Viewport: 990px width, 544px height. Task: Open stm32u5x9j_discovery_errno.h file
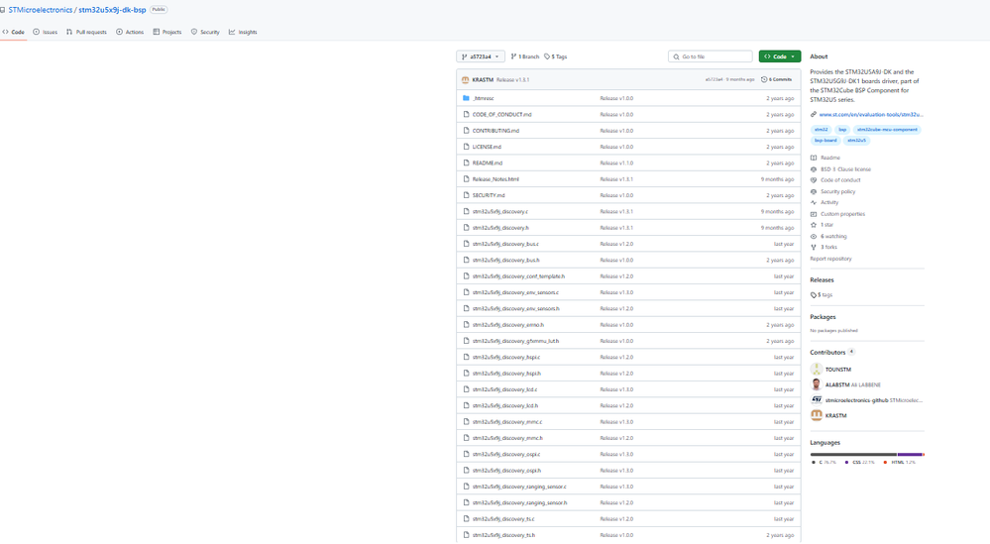pyautogui.click(x=507, y=325)
